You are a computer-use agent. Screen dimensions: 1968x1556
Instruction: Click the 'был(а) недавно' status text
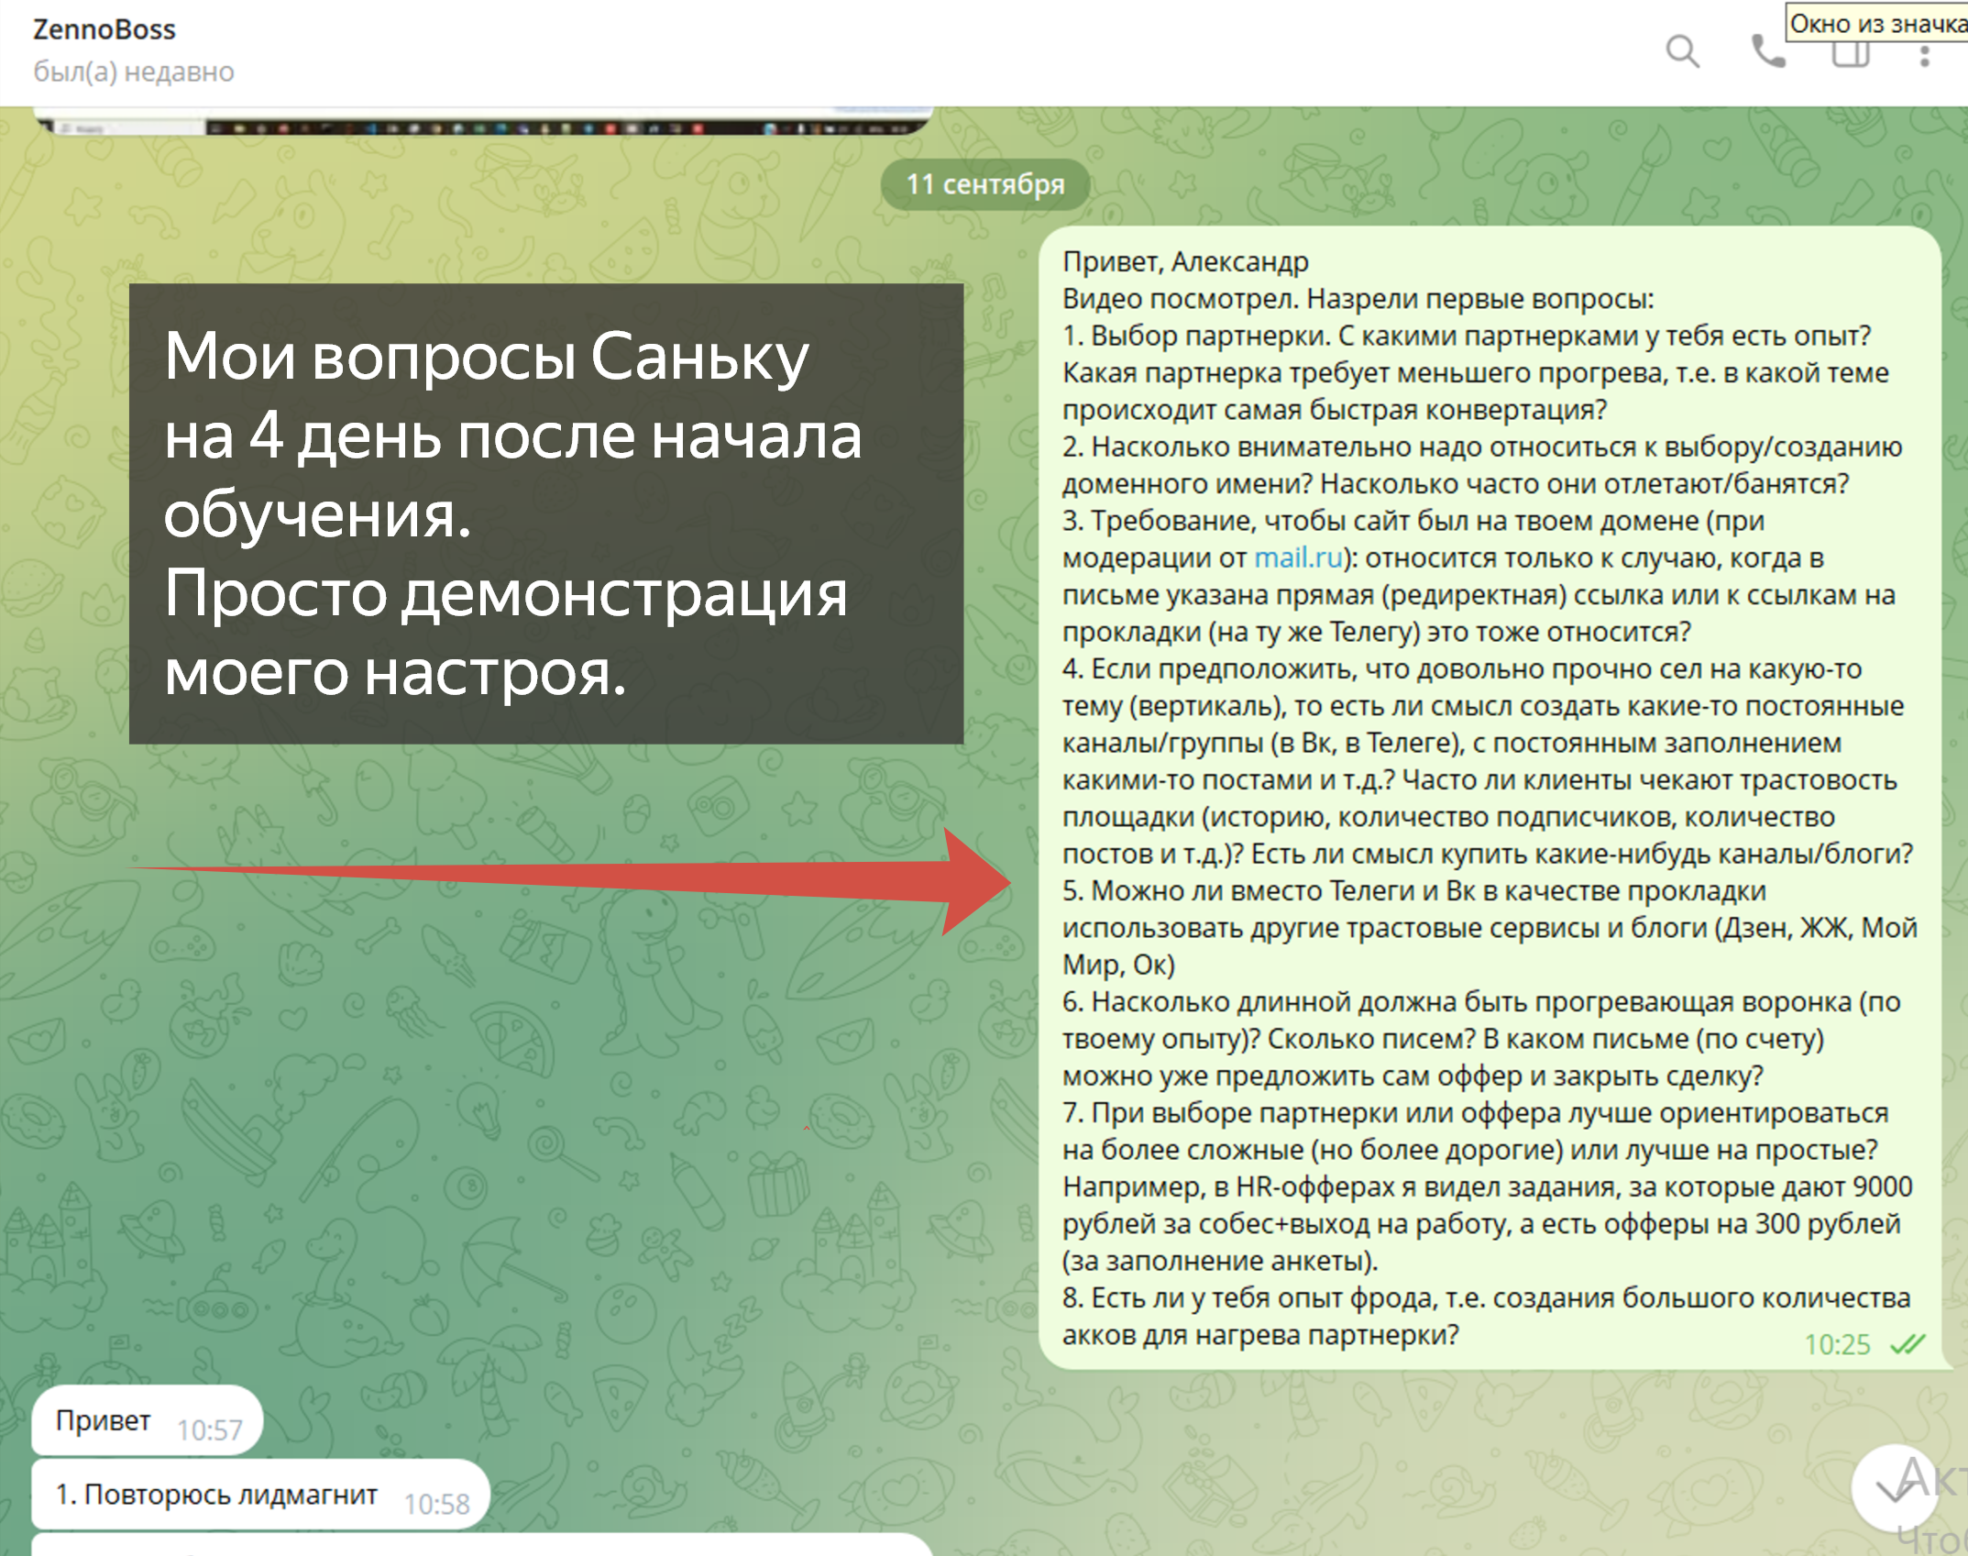pos(134,72)
